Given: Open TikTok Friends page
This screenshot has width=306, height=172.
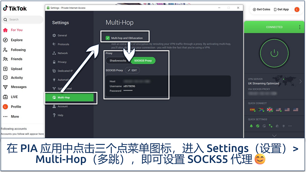Looking at the screenshot, I should click(x=13, y=59).
